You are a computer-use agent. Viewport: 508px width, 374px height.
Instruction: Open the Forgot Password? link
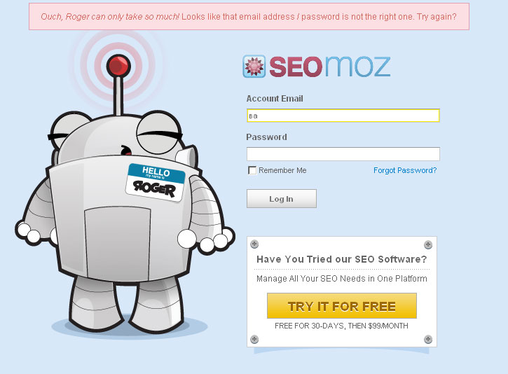(405, 170)
